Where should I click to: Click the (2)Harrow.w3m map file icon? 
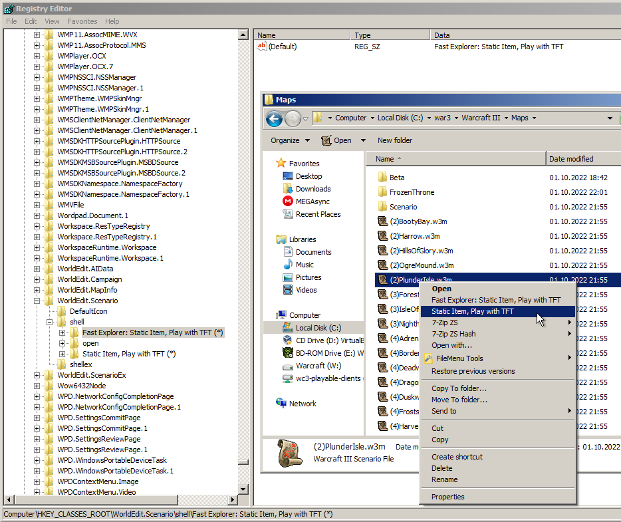tap(382, 236)
